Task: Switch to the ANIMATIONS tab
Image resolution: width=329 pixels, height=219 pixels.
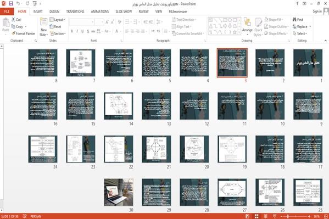Action: pos(99,12)
